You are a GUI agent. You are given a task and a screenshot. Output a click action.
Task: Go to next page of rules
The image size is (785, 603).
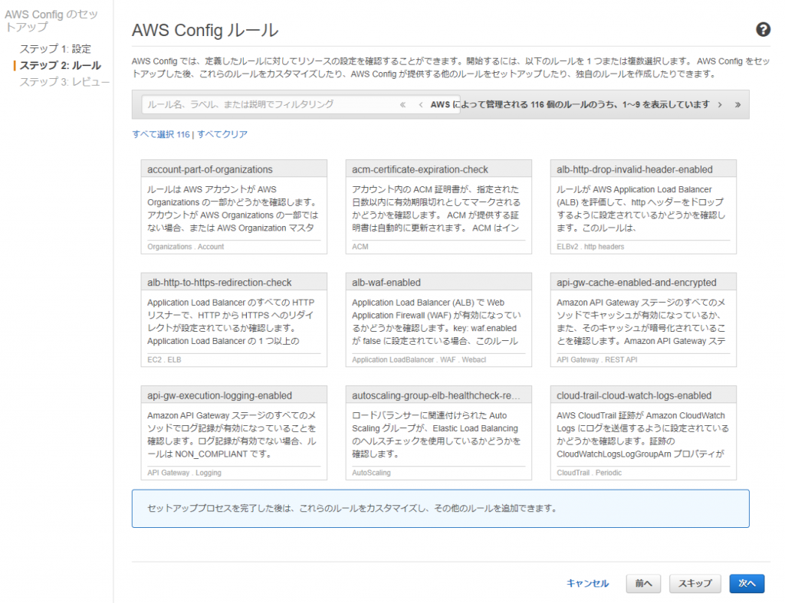pos(720,105)
